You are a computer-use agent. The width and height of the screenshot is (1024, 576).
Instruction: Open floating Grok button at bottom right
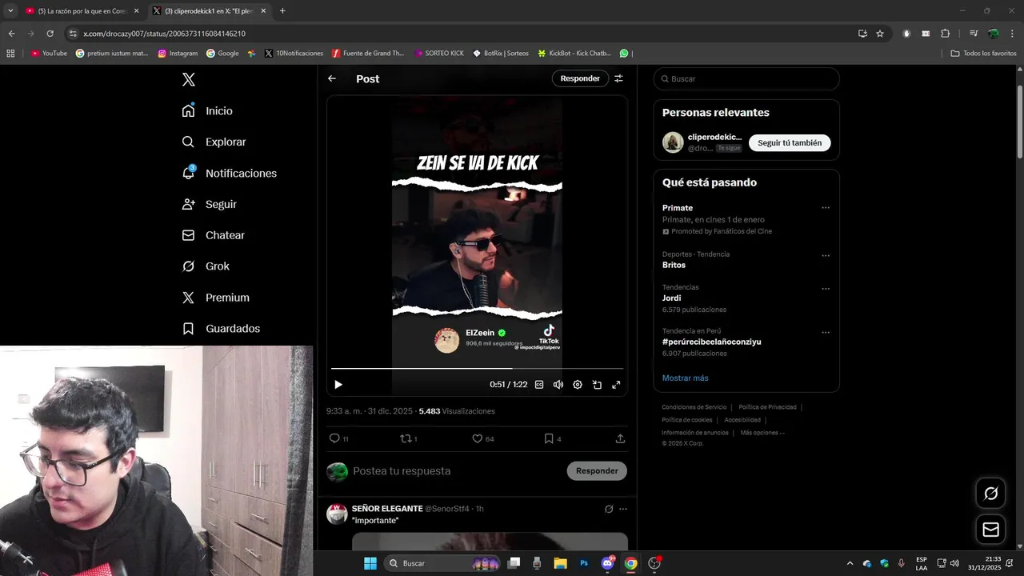click(x=990, y=494)
